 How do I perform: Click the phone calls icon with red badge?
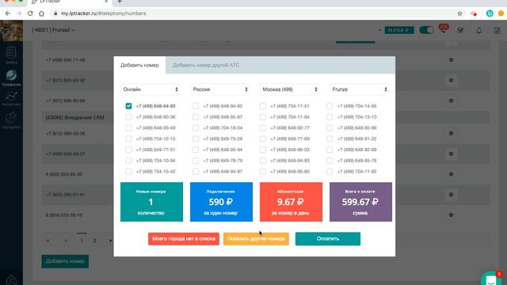[444, 29]
